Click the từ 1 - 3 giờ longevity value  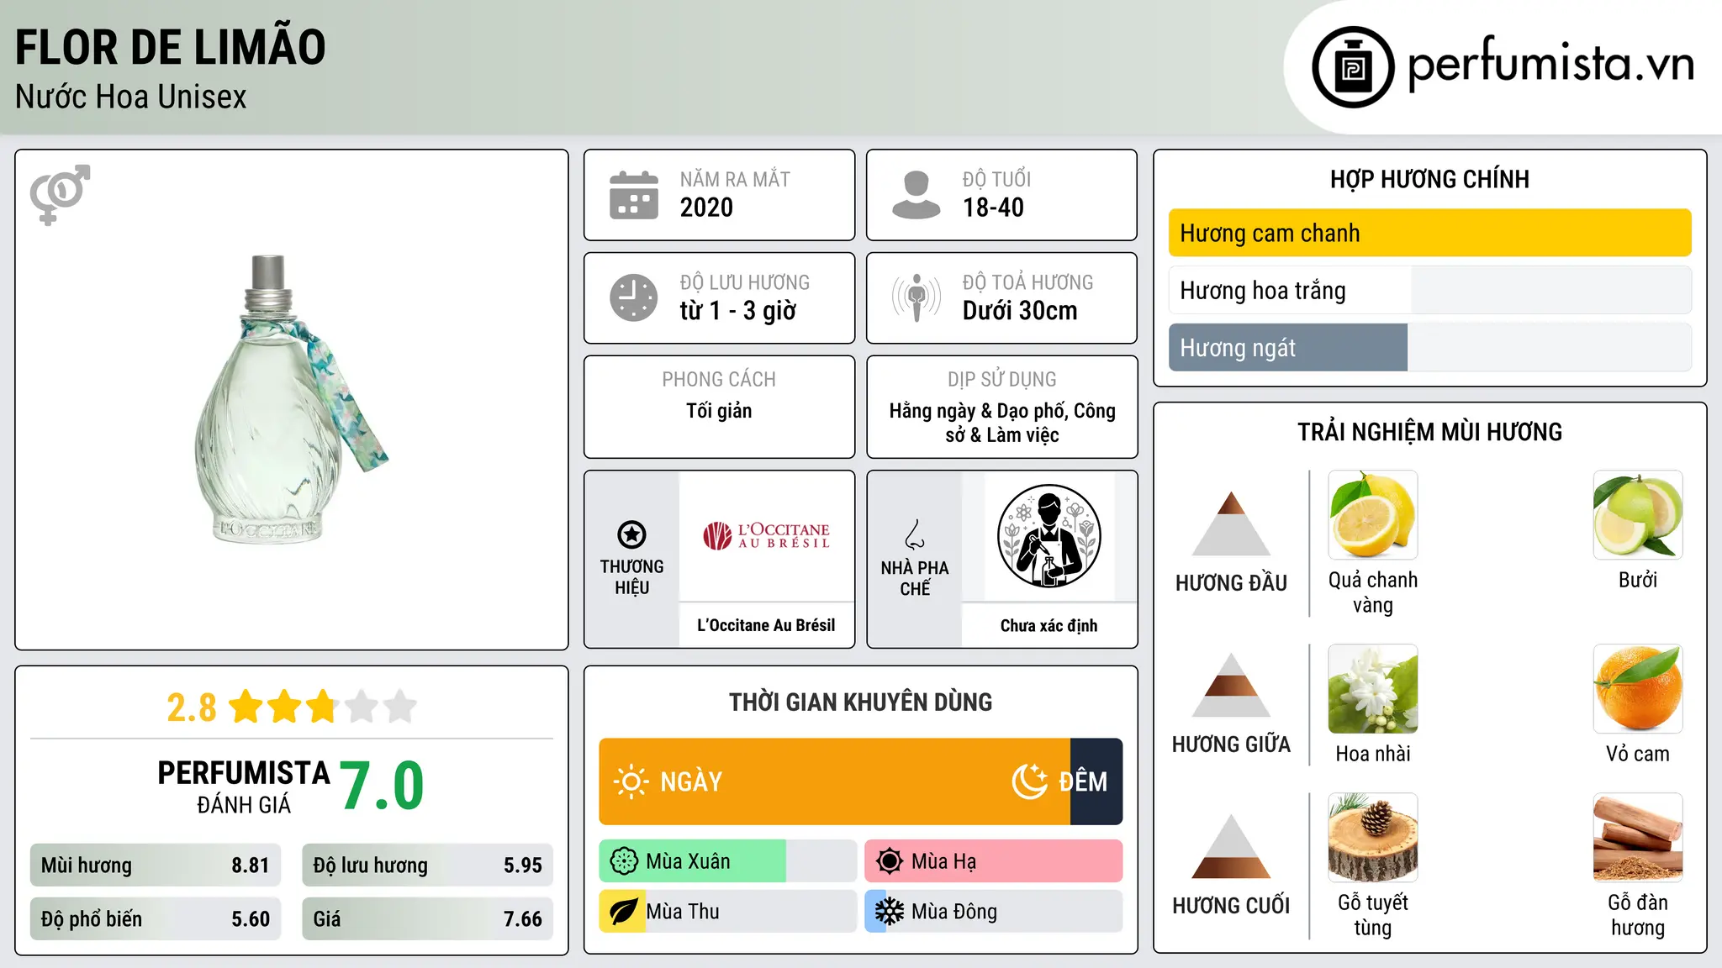point(737,311)
